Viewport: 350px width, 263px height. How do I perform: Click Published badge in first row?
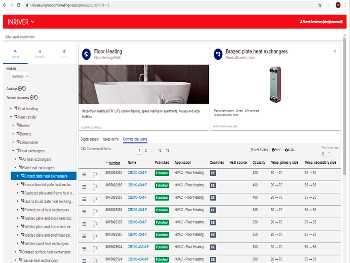162,173
